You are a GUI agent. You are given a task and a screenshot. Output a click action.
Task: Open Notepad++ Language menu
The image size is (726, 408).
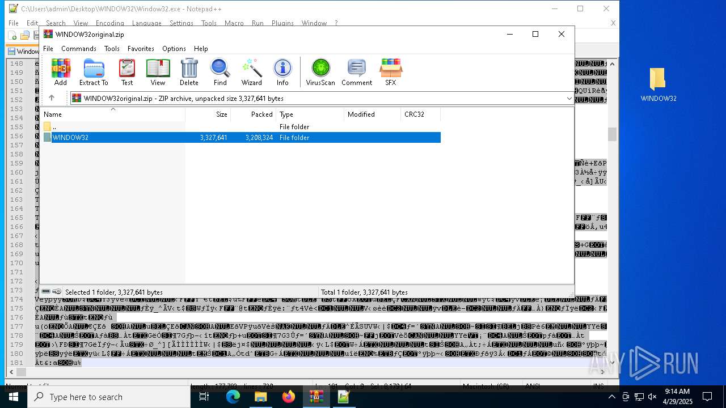pos(147,23)
